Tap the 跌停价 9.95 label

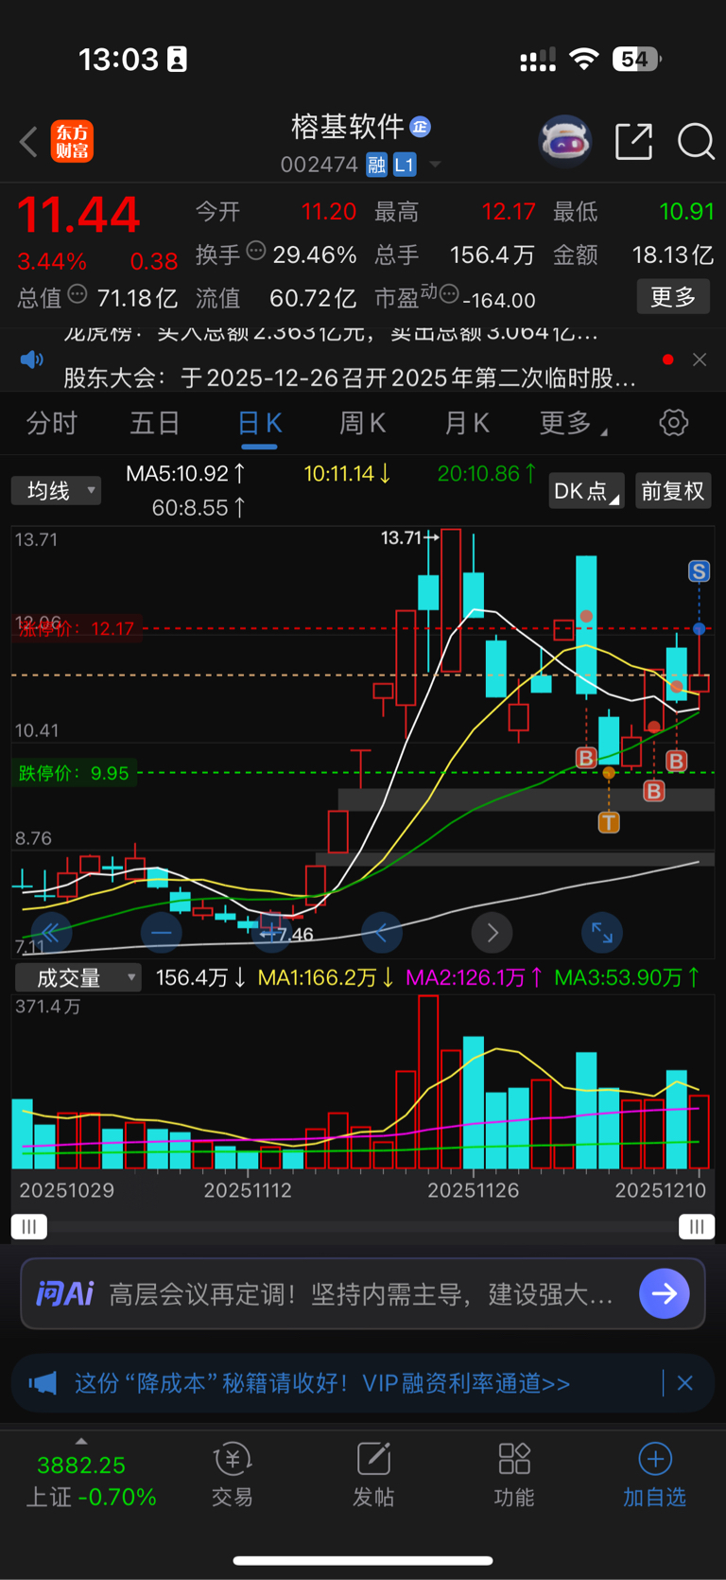pos(73,773)
